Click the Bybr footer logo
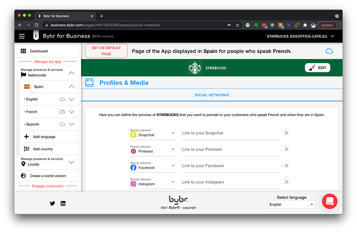 click(x=178, y=200)
